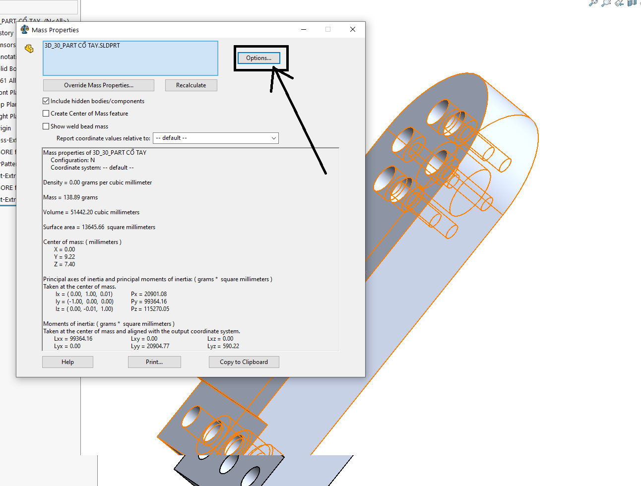
Task: Activate the Zoom to Area tool
Action: pyautogui.click(x=606, y=3)
